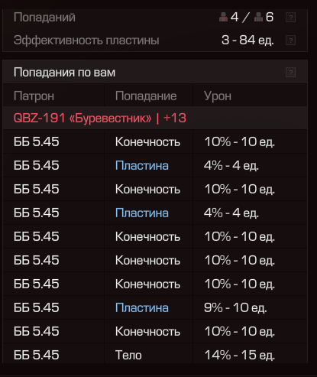Click the 3 - 84 ед. plate effectiveness value

247,41
